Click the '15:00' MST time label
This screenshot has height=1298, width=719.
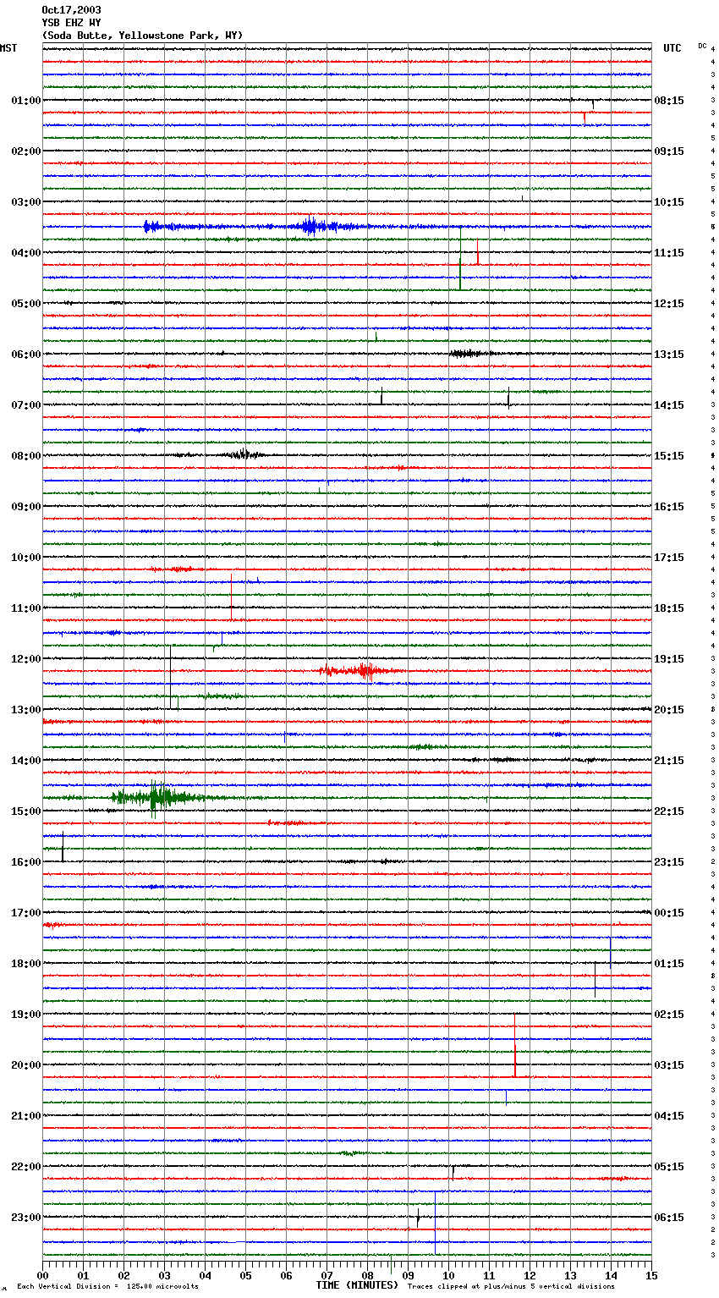(x=26, y=811)
